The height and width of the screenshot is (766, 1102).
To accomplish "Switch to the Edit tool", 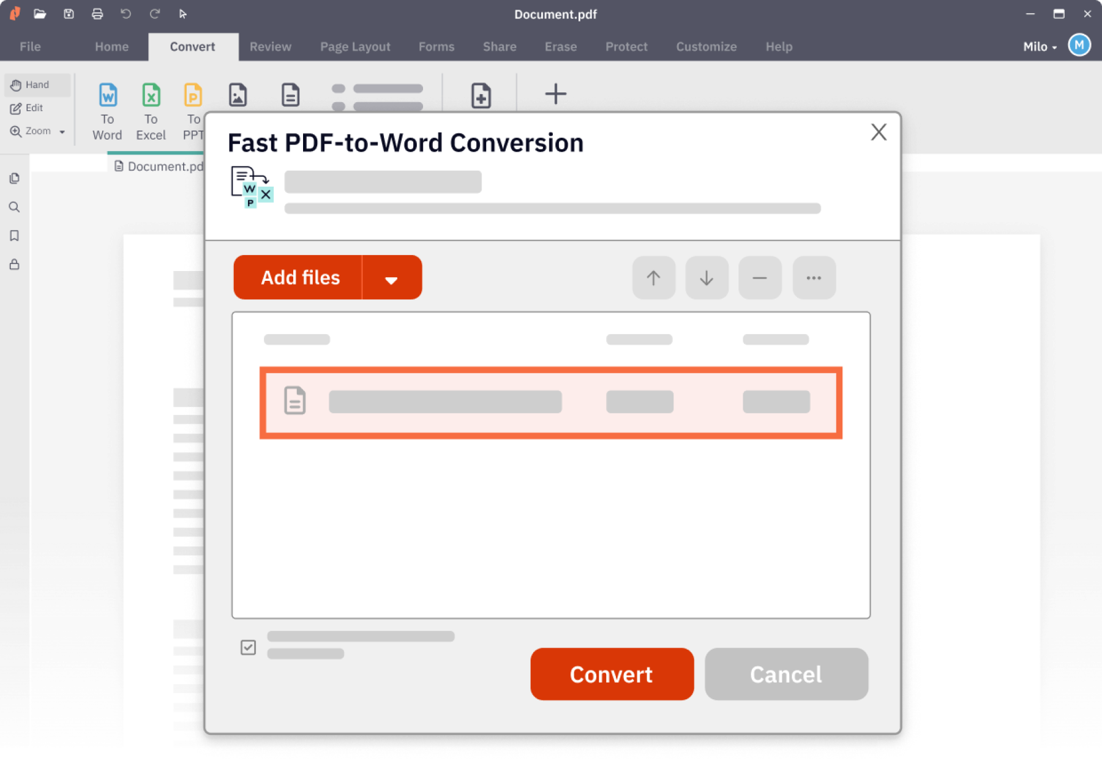I will pos(34,108).
